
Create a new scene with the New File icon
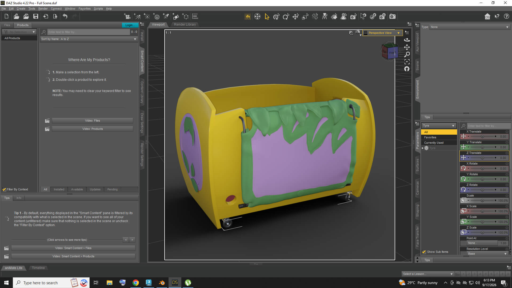pos(7,17)
